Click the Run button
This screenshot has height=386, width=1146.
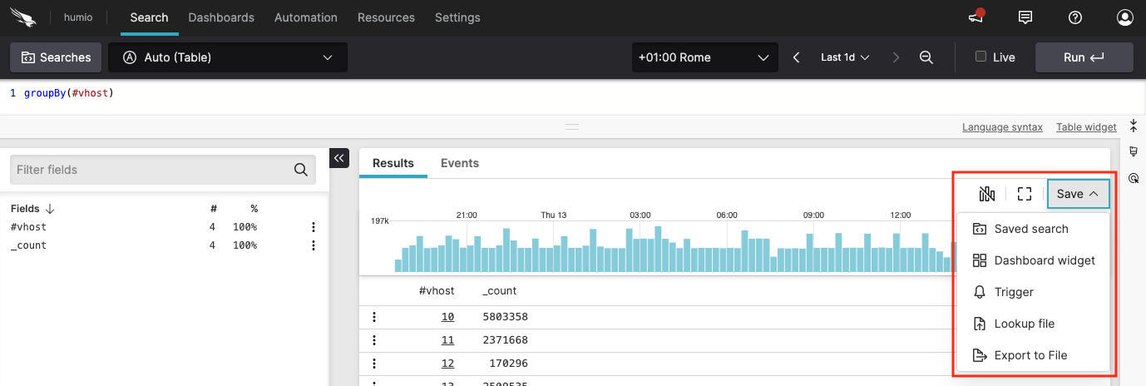coord(1084,57)
